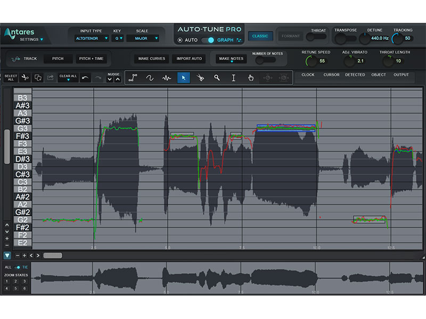426x319 pixels.
Task: Click the Make Curves button
Action: [152, 58]
